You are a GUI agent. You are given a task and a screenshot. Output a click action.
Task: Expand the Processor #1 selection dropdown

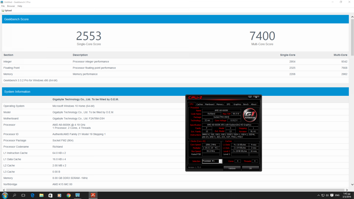220,161
